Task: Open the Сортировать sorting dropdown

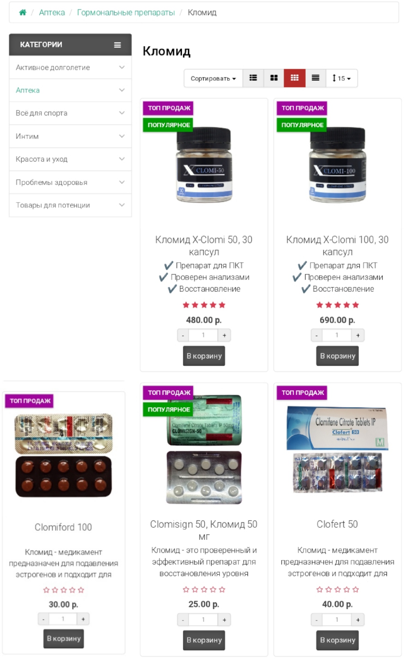Action: 213,78
